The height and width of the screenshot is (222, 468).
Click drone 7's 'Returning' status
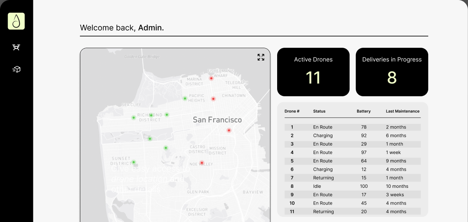323,178
